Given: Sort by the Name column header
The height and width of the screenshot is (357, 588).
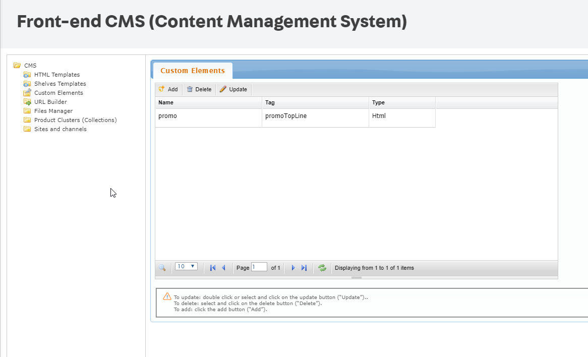Looking at the screenshot, I should click(208, 102).
